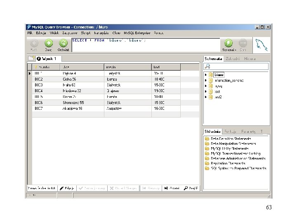297x222 pixels.
Task: Click the green Odśwież refresh icon
Action: click(x=63, y=43)
